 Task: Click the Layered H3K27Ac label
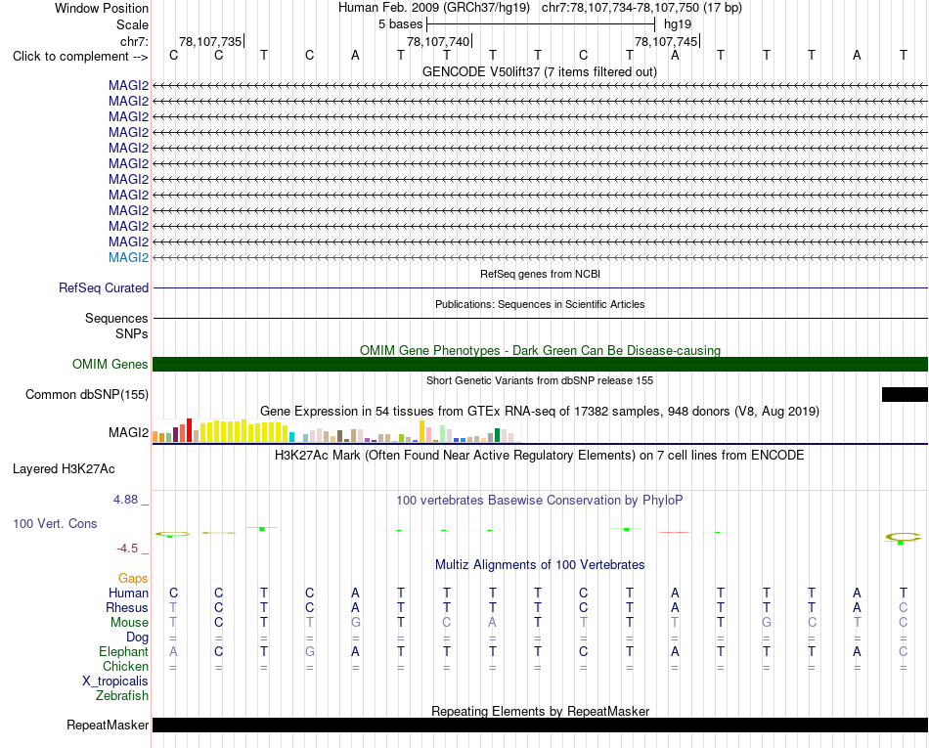(64, 469)
